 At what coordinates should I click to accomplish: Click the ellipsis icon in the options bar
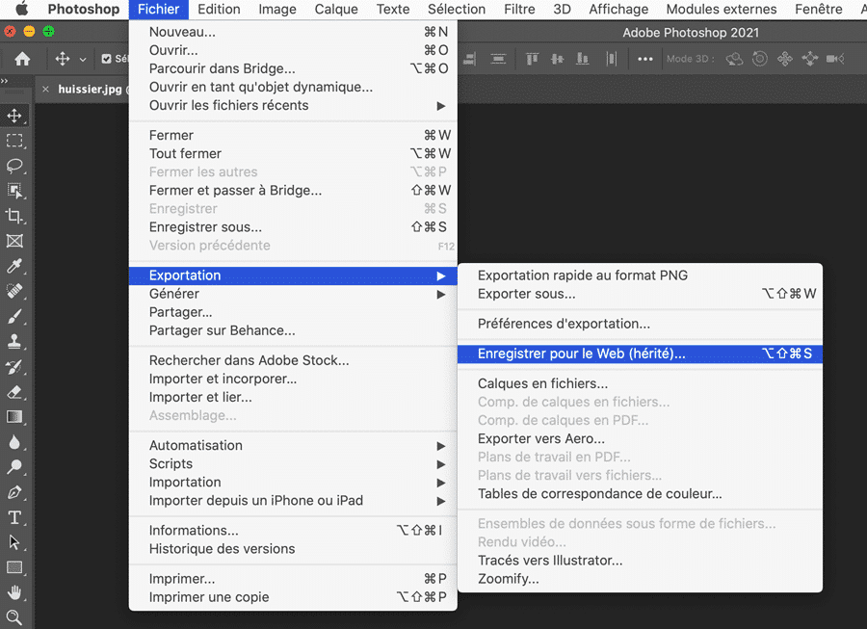(x=645, y=58)
